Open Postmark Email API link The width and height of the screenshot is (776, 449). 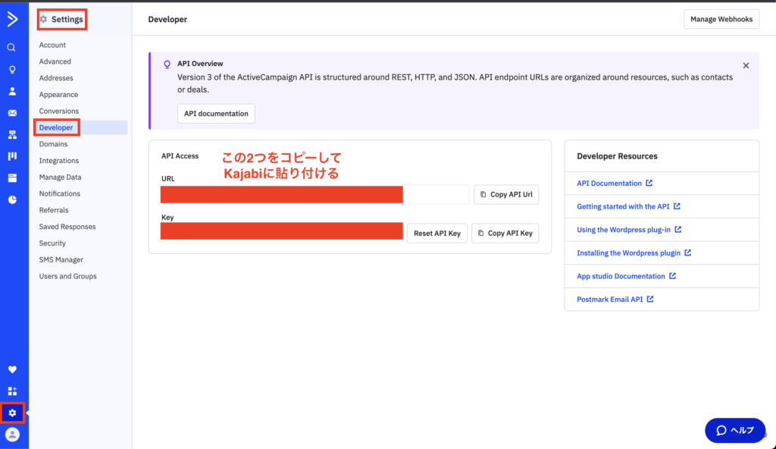(610, 300)
